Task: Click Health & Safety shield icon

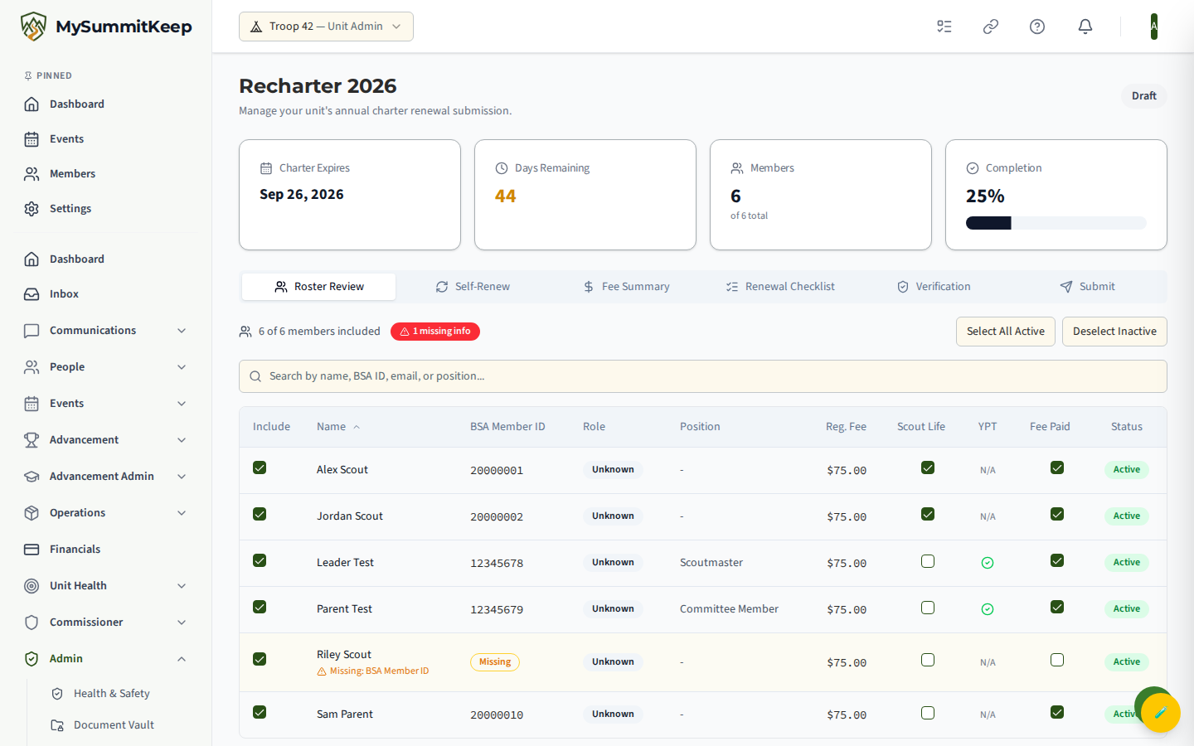Action: point(57,693)
